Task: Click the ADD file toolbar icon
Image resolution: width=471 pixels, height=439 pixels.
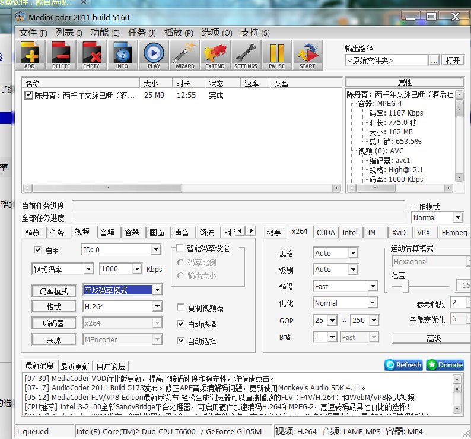Action: coord(30,55)
